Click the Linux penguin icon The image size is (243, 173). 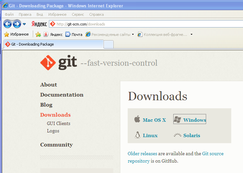coord(137,135)
